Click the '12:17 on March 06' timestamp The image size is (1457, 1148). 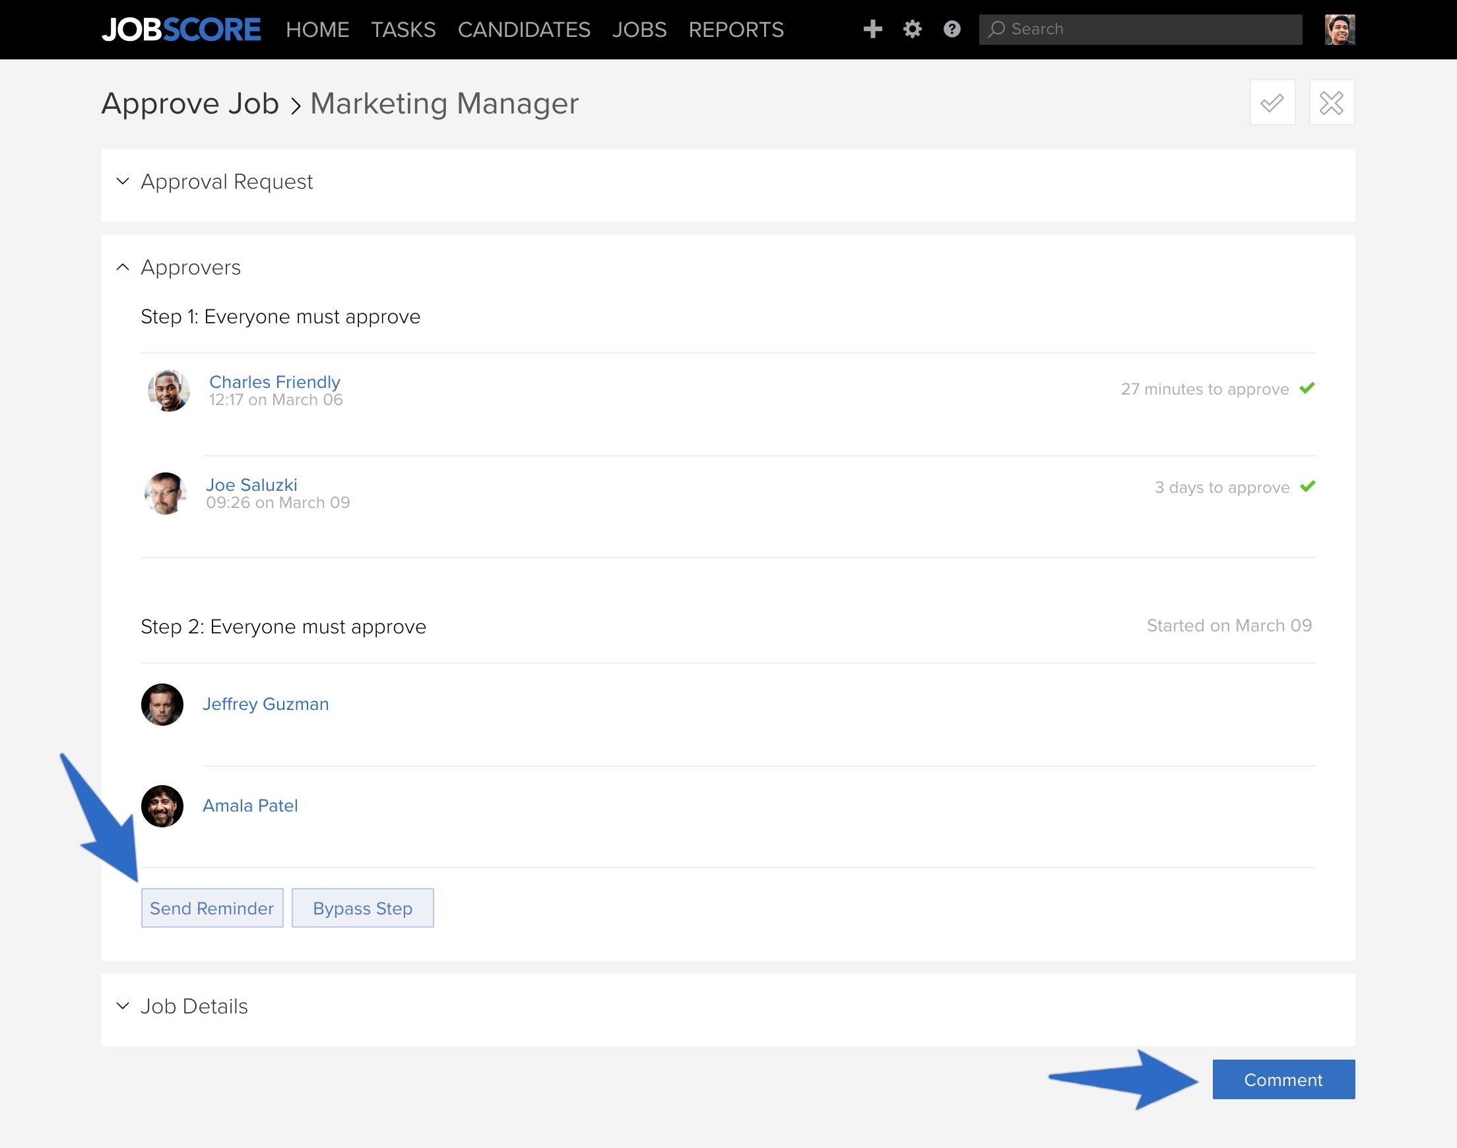[276, 400]
